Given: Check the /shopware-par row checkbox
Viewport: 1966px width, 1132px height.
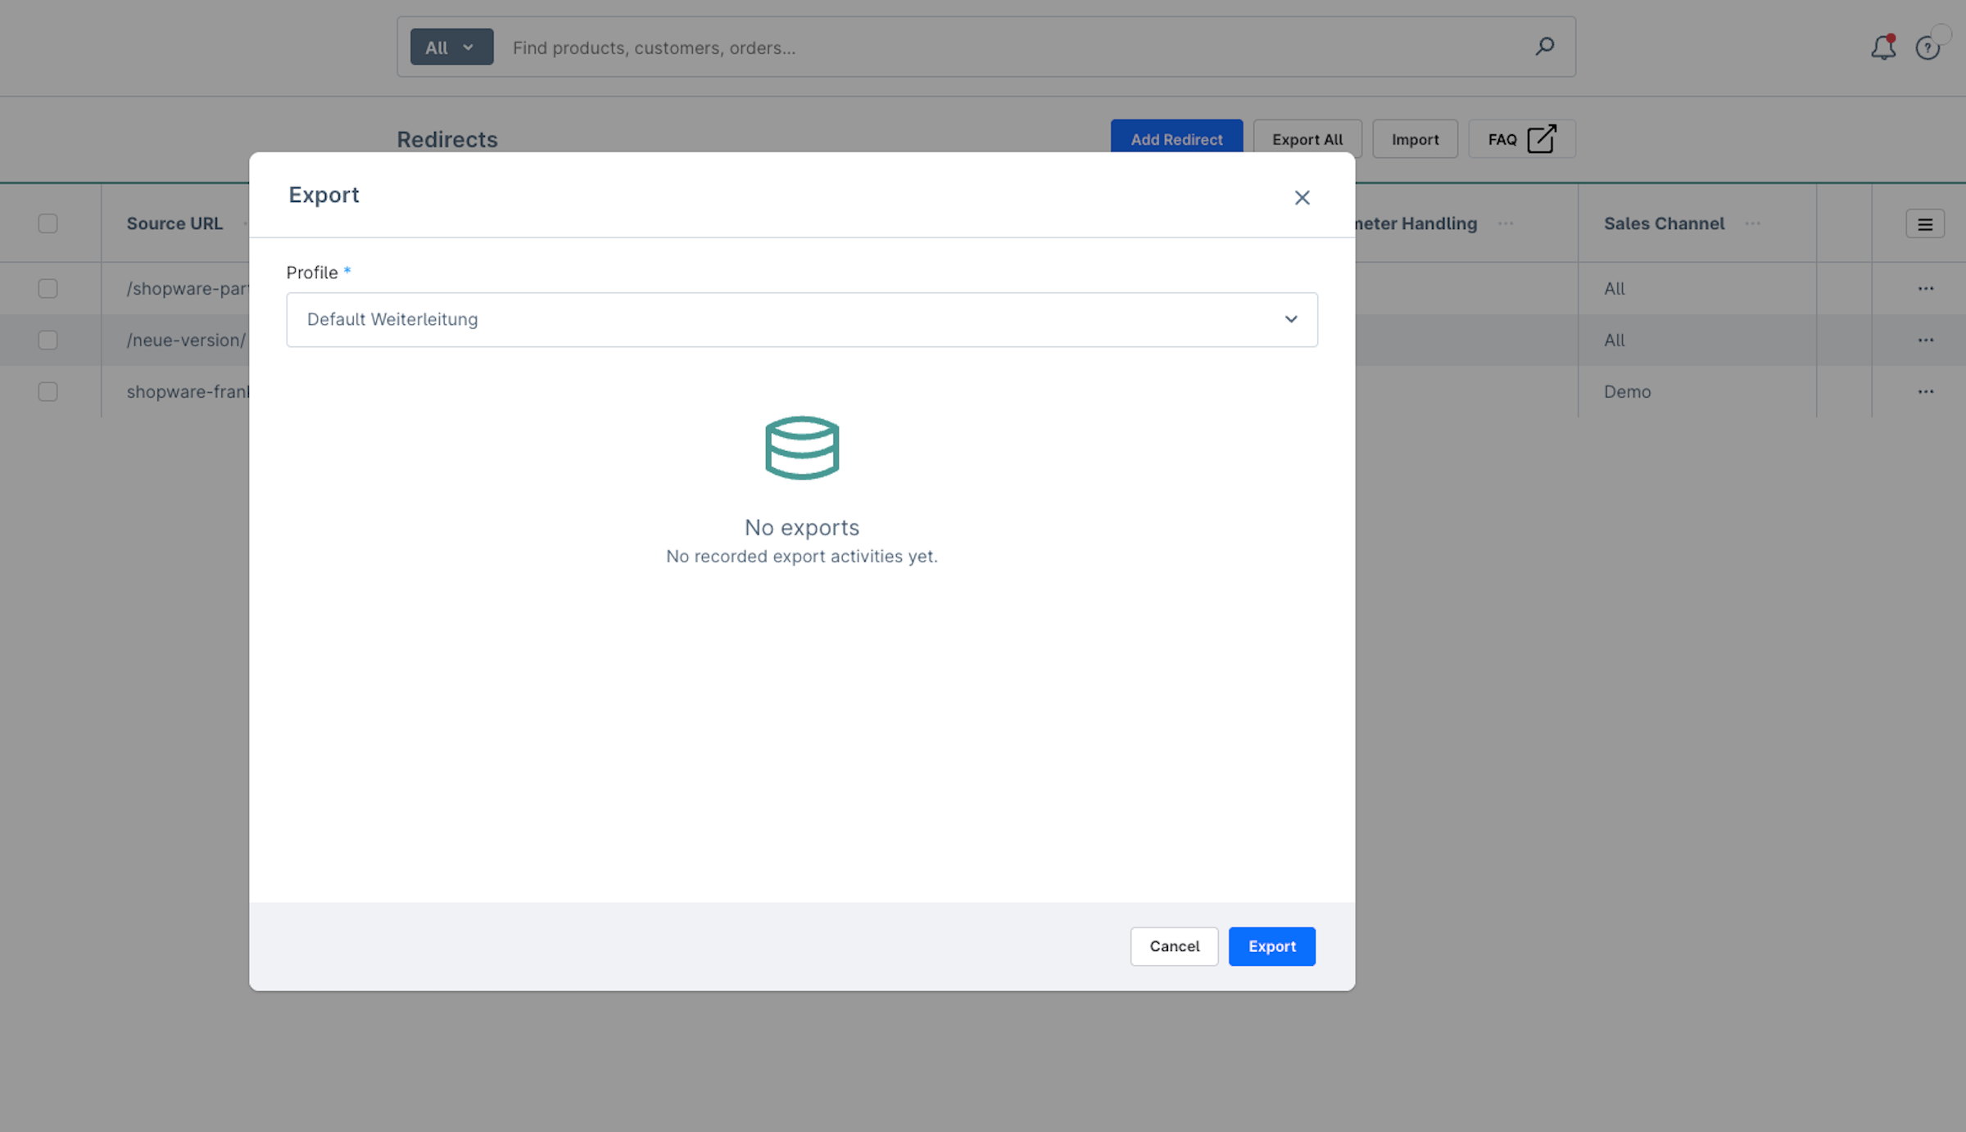Looking at the screenshot, I should point(48,288).
